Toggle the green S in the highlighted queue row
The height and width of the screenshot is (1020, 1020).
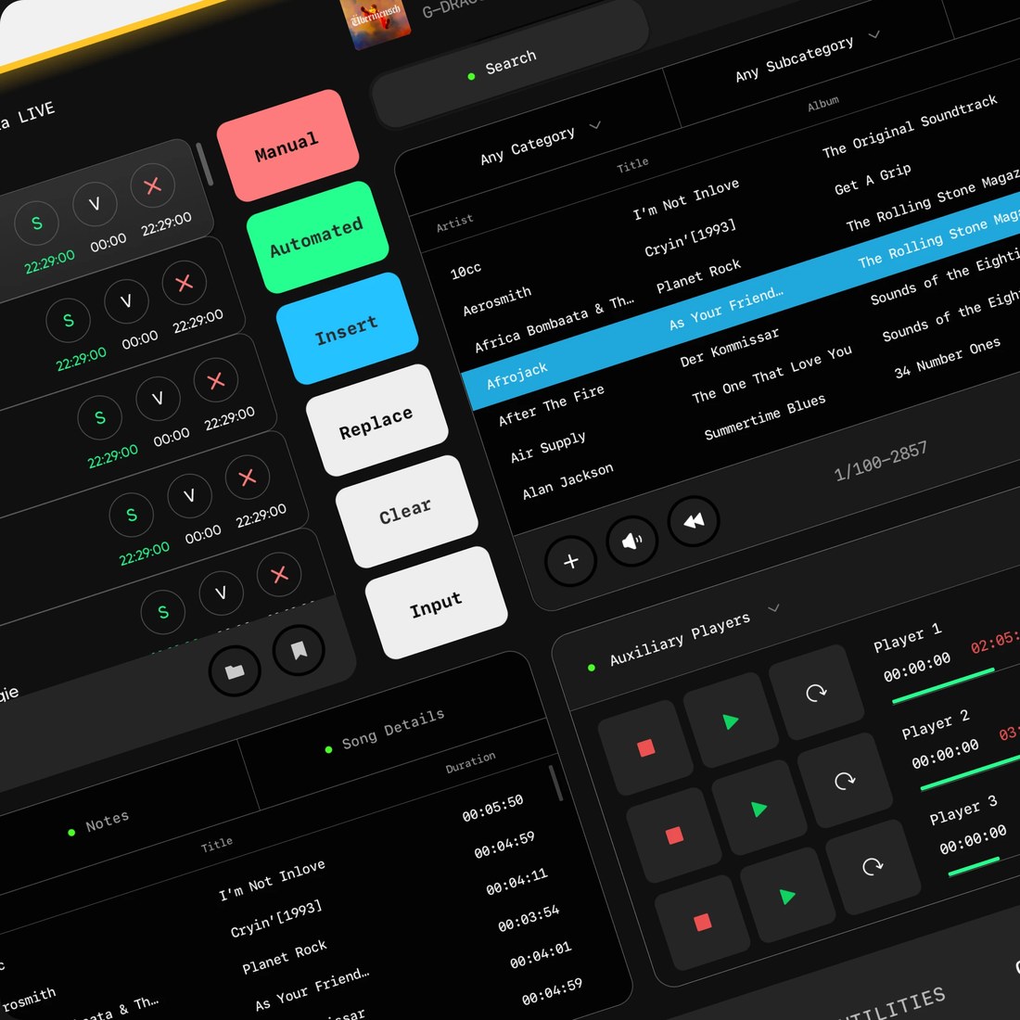coord(37,223)
